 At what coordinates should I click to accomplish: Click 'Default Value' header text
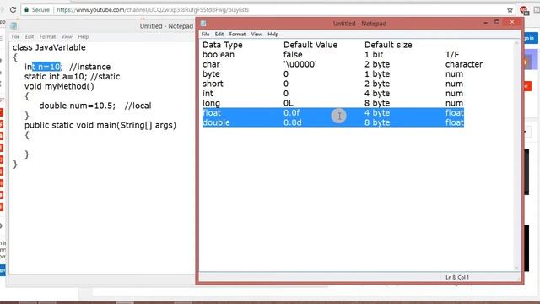[310, 45]
